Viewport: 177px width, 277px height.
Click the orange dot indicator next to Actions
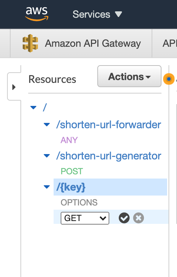click(x=169, y=79)
